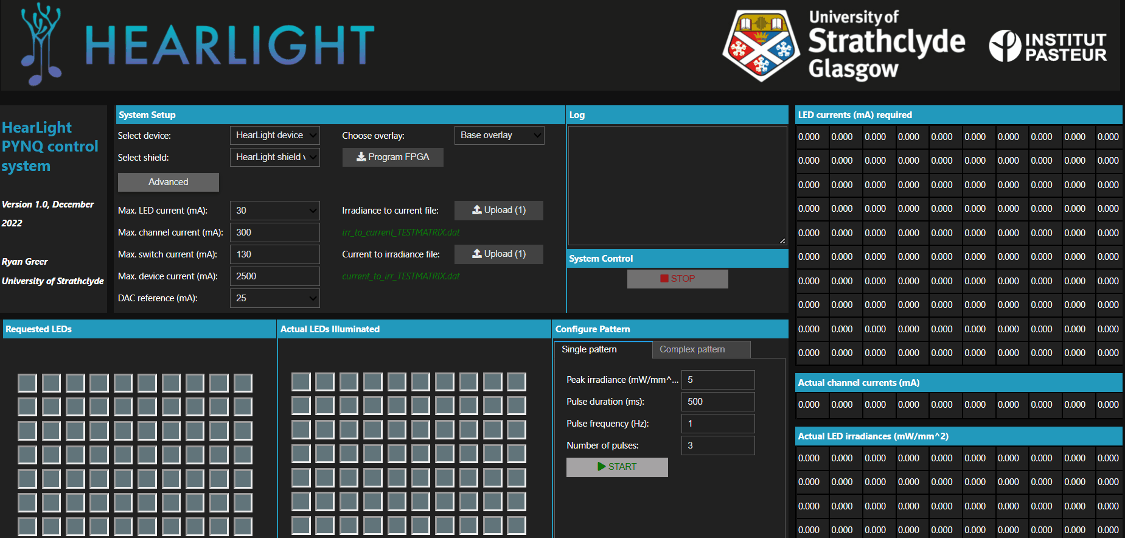
Task: Click the University of Strathclyde crest
Action: (x=761, y=45)
